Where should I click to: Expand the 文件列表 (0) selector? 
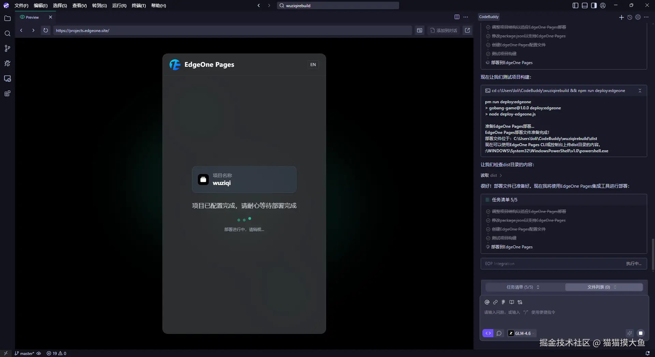point(604,287)
